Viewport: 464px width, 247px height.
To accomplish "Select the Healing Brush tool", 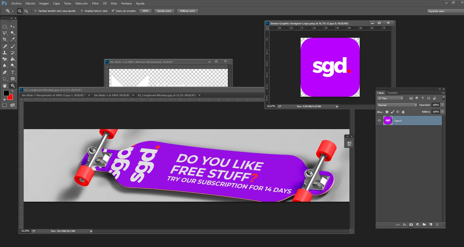I will coord(5,46).
